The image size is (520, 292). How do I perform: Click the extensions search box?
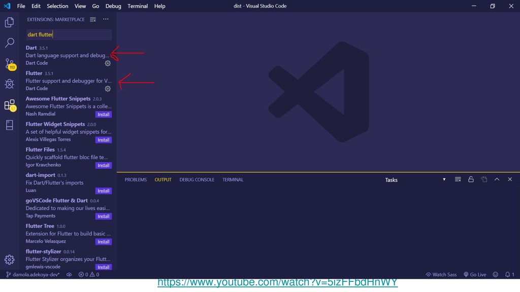pos(69,34)
